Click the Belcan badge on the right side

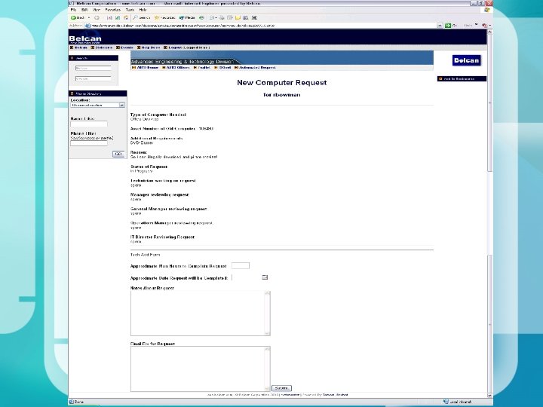pyautogui.click(x=466, y=60)
